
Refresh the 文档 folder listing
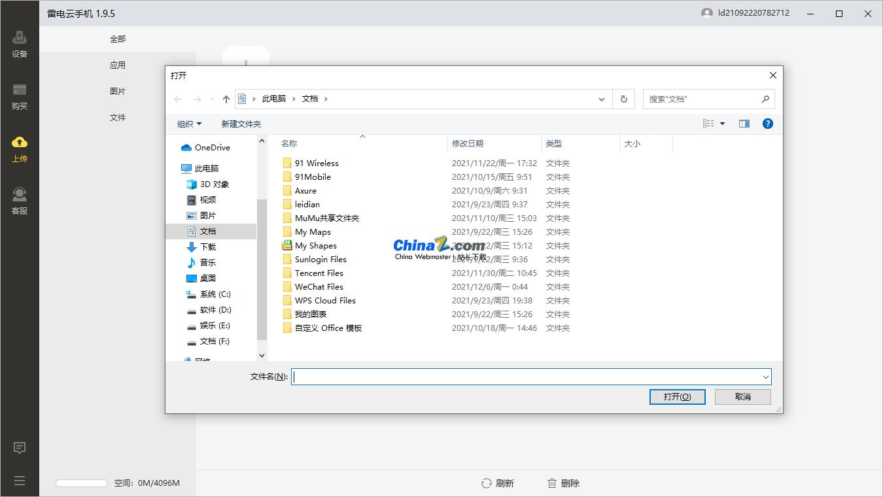623,99
